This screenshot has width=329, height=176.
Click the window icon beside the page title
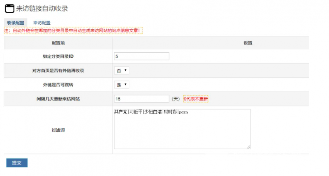click(x=9, y=8)
